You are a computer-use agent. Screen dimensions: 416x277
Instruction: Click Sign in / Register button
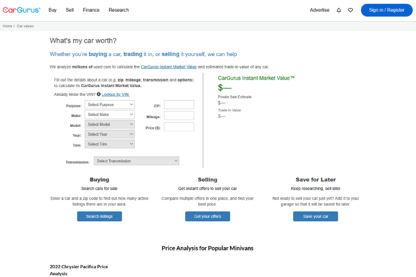pos(387,10)
